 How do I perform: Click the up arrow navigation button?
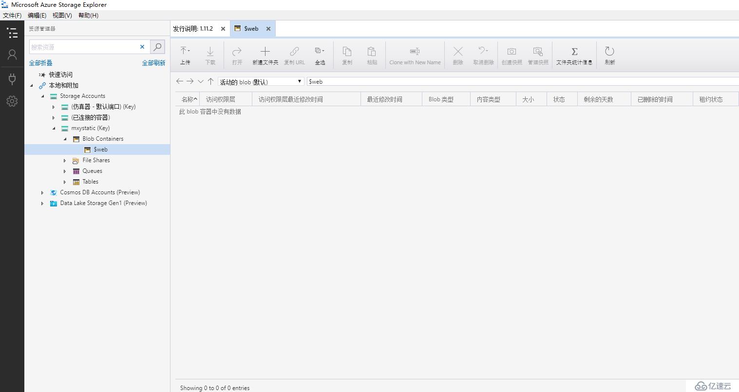[x=210, y=81]
